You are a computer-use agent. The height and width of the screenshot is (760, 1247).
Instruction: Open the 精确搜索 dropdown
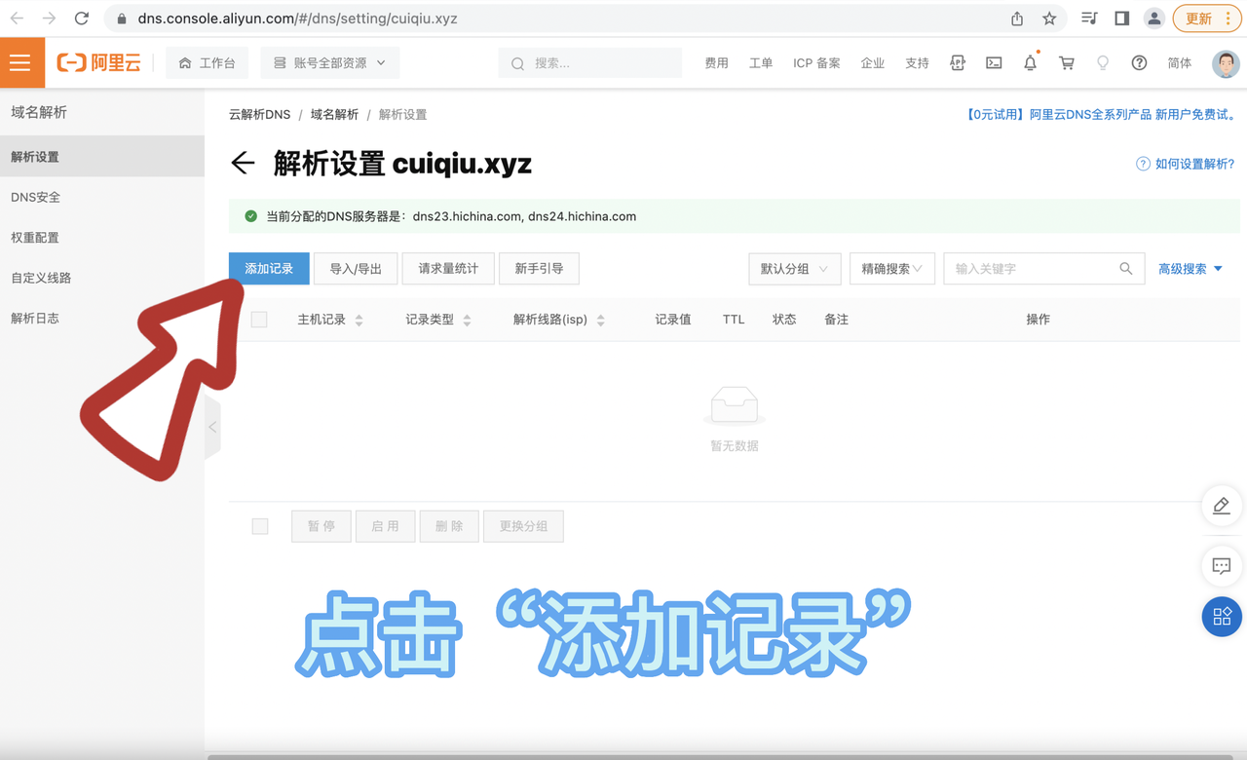click(x=892, y=269)
